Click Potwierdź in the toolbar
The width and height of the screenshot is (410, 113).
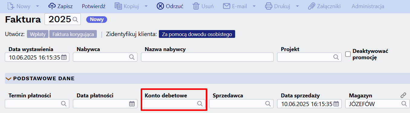pos(93,6)
